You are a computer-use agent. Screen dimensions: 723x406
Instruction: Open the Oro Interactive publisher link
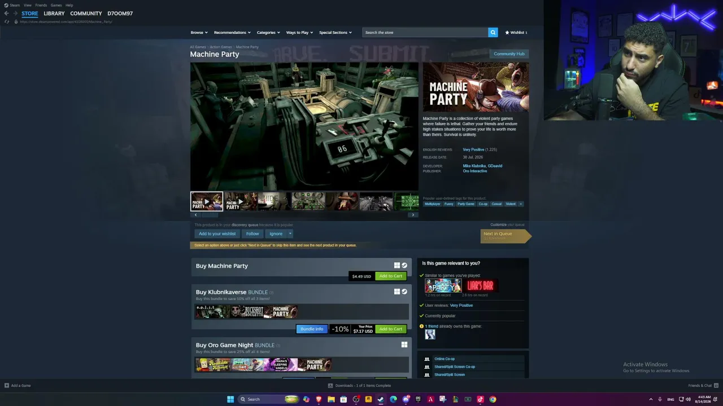(475, 171)
